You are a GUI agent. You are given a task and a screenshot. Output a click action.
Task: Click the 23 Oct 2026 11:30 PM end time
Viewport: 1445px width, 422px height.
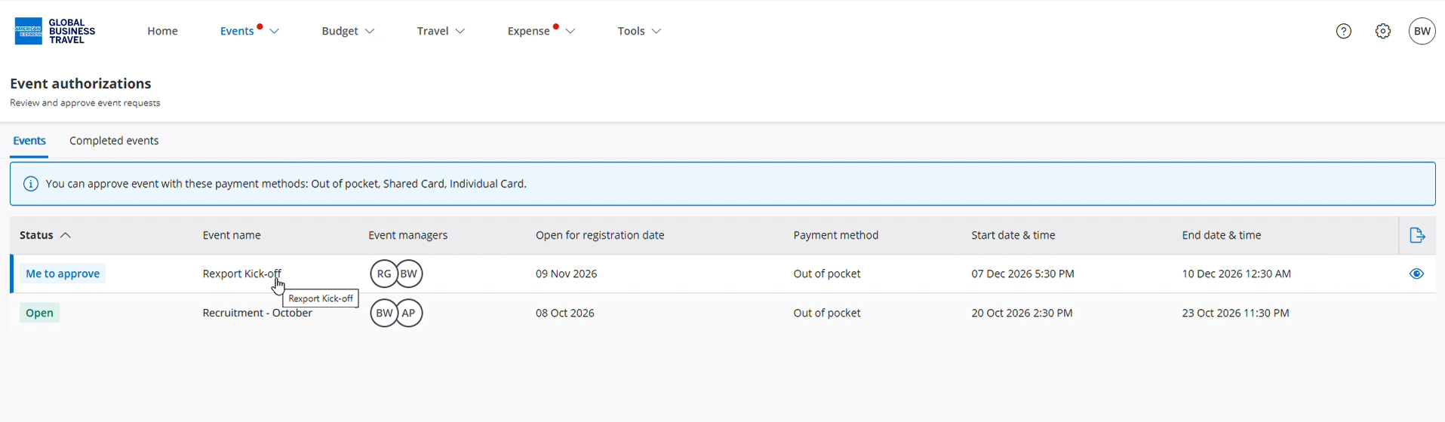(x=1235, y=313)
